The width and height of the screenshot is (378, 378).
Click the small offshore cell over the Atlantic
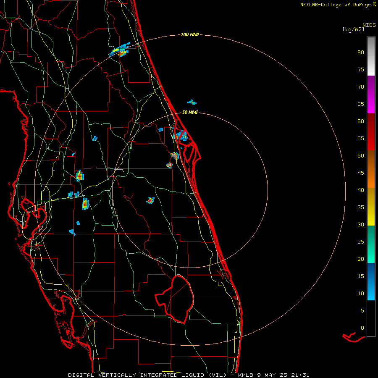click(x=192, y=102)
